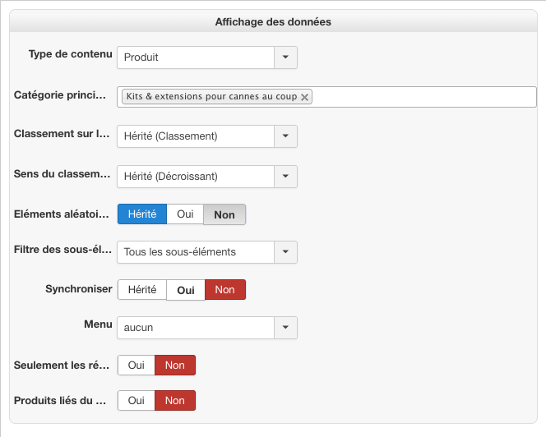The height and width of the screenshot is (437, 546).
Task: Enable Oui for Seulement les résultats option
Action: click(x=136, y=366)
